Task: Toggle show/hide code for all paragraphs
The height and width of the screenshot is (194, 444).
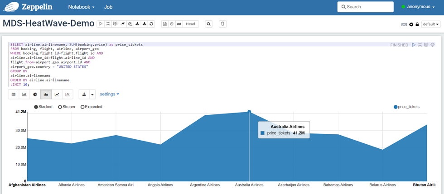Action: 108,24
